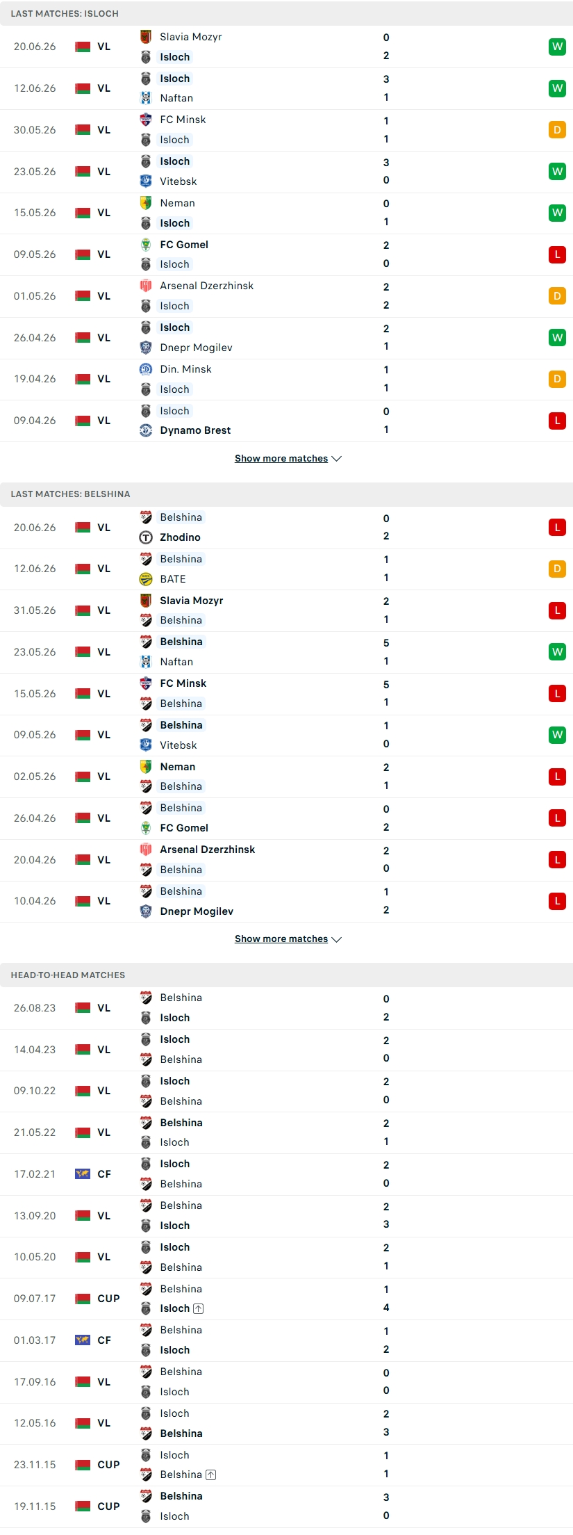Click the Neman crest in the 15.05.26 match

coord(146,203)
